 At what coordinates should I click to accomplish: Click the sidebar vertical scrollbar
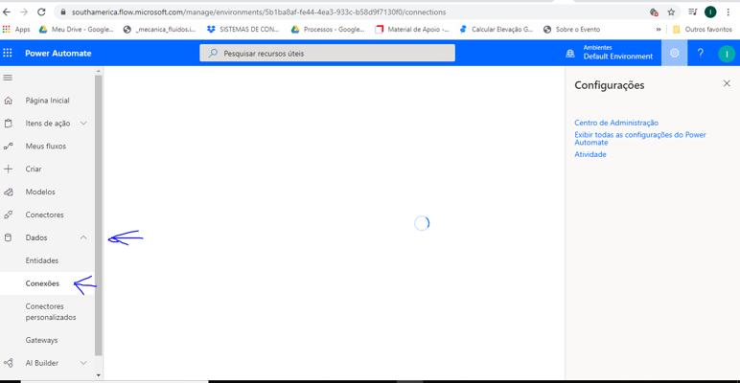click(x=99, y=211)
